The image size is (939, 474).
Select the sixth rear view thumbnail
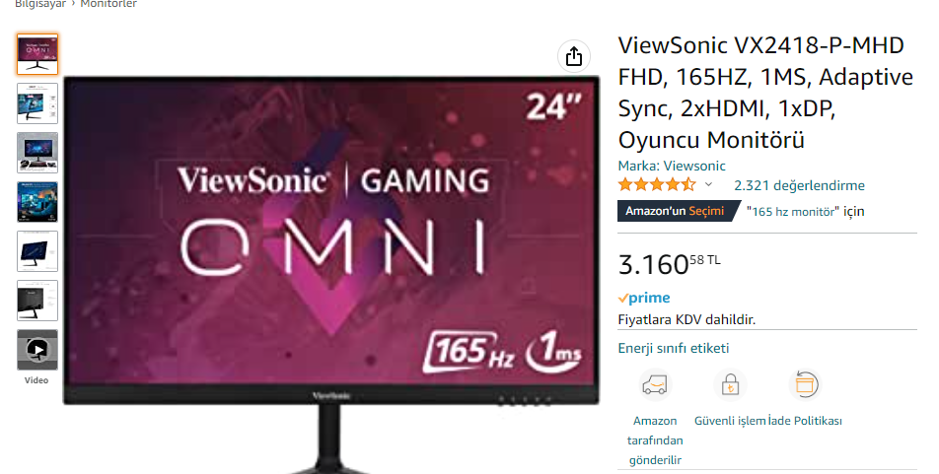tap(37, 300)
